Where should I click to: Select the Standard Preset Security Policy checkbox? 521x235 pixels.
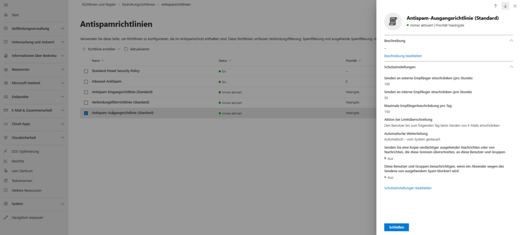coord(86,71)
